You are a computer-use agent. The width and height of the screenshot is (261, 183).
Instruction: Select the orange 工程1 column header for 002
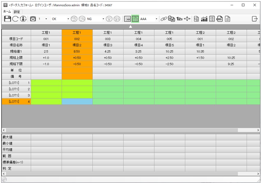77,33
